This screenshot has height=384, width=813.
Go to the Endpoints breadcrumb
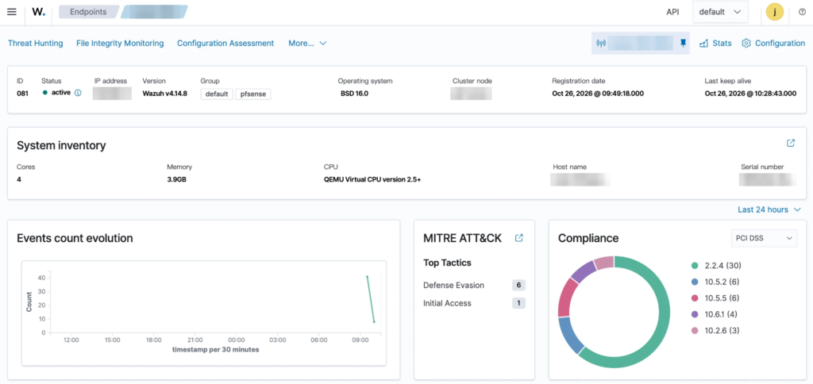pos(87,11)
